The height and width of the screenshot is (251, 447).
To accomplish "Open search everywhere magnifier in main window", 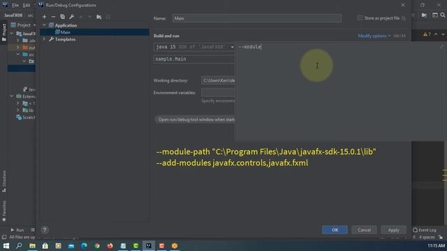I will tap(443, 15).
